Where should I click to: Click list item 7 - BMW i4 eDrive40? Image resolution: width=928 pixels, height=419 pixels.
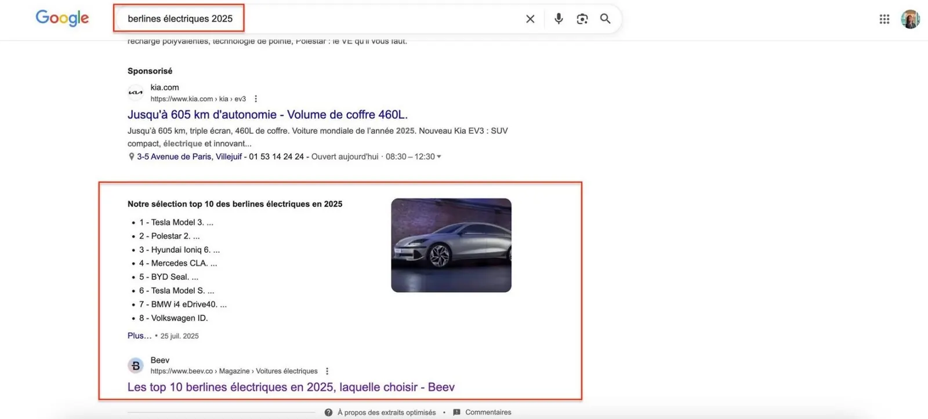(183, 304)
